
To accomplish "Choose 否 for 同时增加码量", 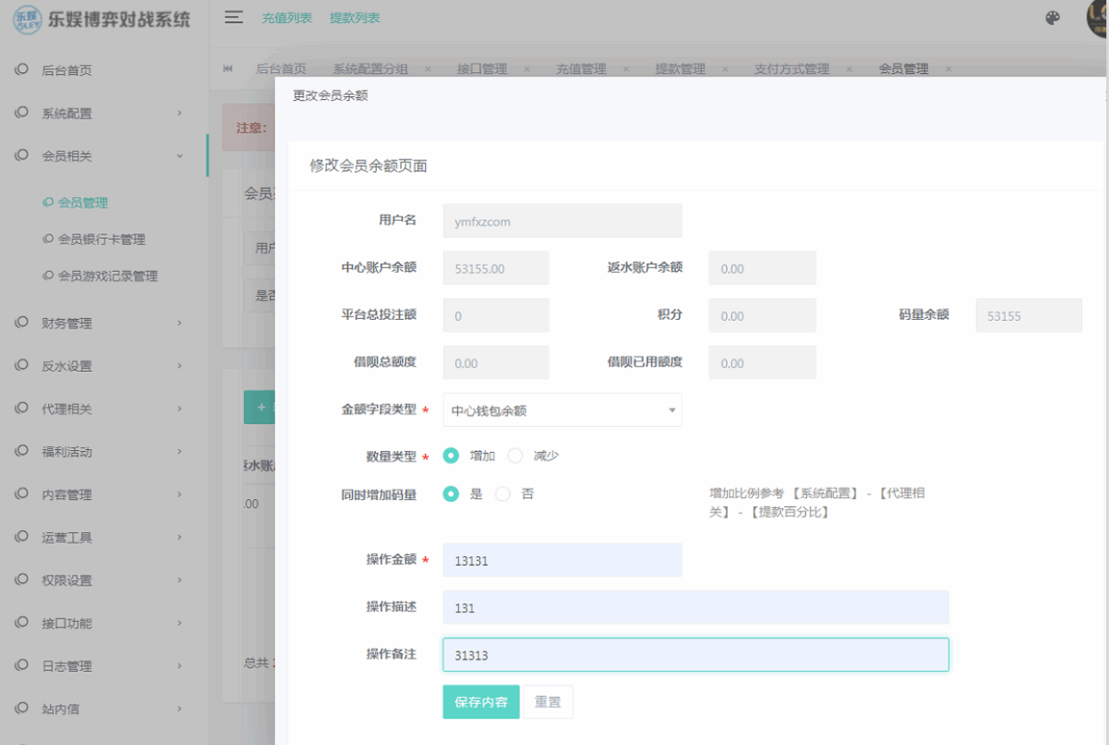I will click(503, 494).
